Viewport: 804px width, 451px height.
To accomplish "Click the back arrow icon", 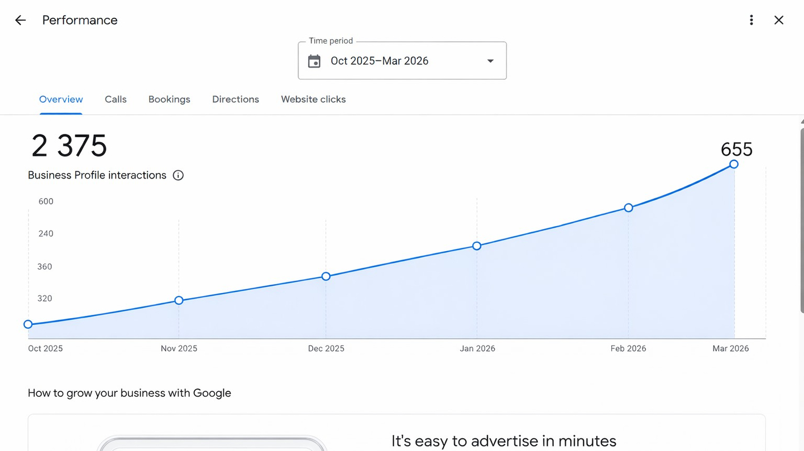I will click(20, 20).
